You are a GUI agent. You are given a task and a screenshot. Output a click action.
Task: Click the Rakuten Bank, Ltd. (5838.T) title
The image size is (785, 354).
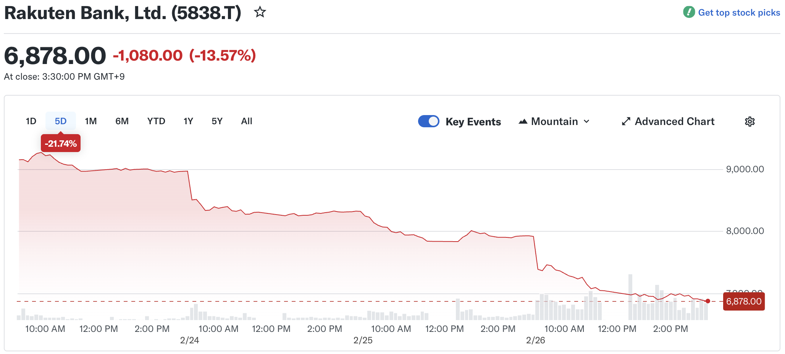[x=123, y=13]
